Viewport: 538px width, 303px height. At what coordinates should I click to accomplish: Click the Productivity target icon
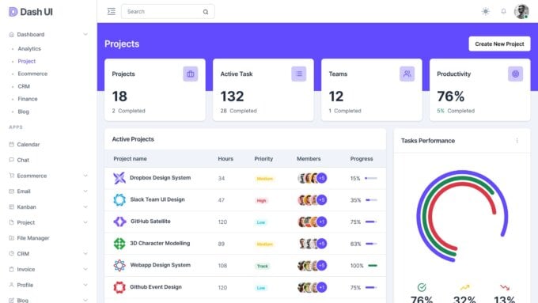[515, 74]
